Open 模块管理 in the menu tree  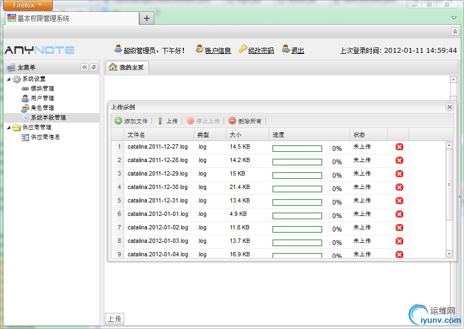point(42,88)
